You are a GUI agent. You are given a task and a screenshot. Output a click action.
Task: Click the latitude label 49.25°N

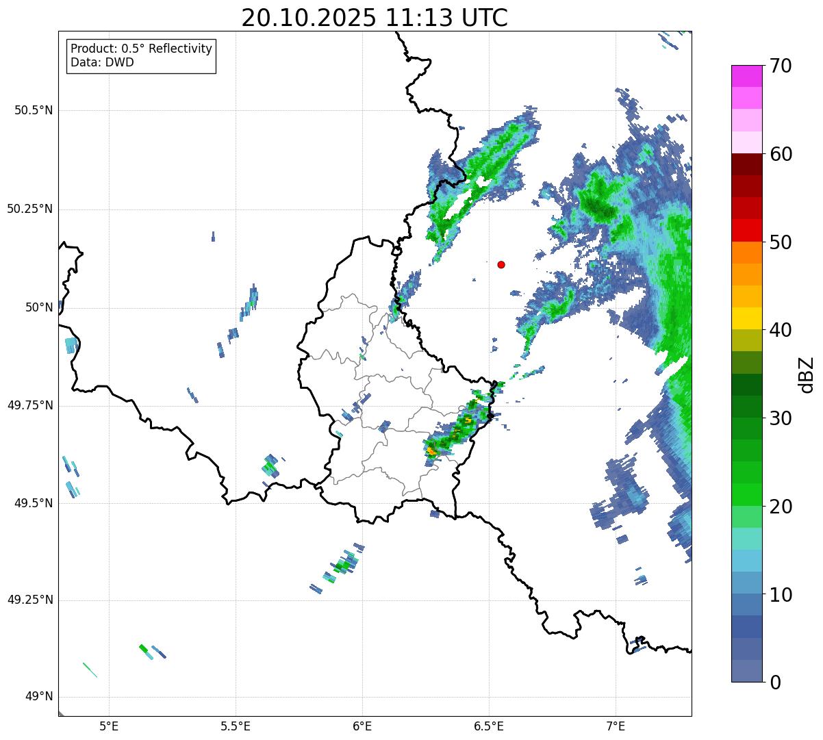pyautogui.click(x=29, y=600)
